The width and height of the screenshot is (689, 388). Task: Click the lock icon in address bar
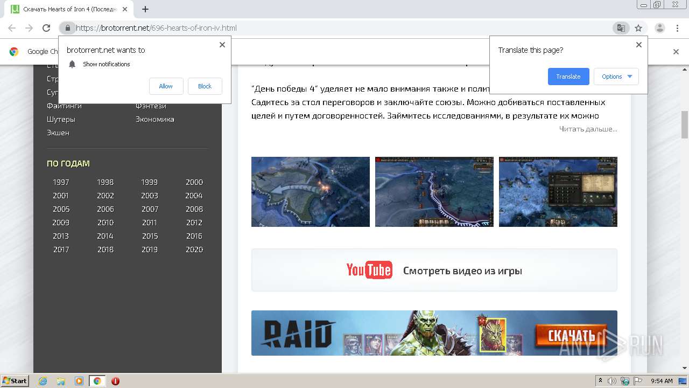coord(67,28)
